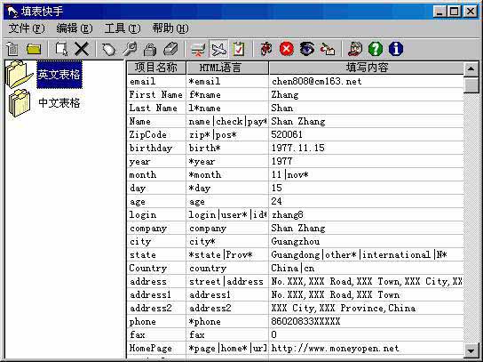
Task: Click the eye icon in toolbar
Action: pyautogui.click(x=307, y=49)
